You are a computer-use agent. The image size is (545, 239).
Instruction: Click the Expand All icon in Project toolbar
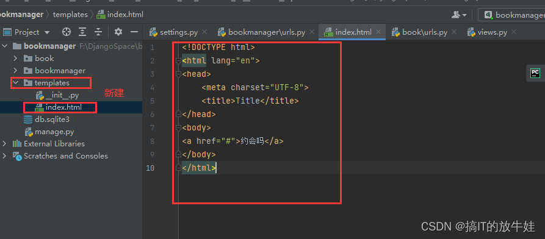coord(82,32)
